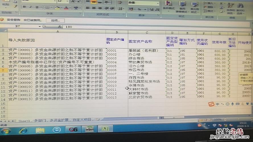The height and width of the screenshot is (142, 253).
Task: Apply the red Font Color A
Action: 66,8
